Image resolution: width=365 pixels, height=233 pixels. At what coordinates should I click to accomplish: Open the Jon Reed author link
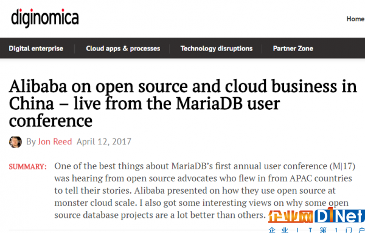click(x=55, y=141)
